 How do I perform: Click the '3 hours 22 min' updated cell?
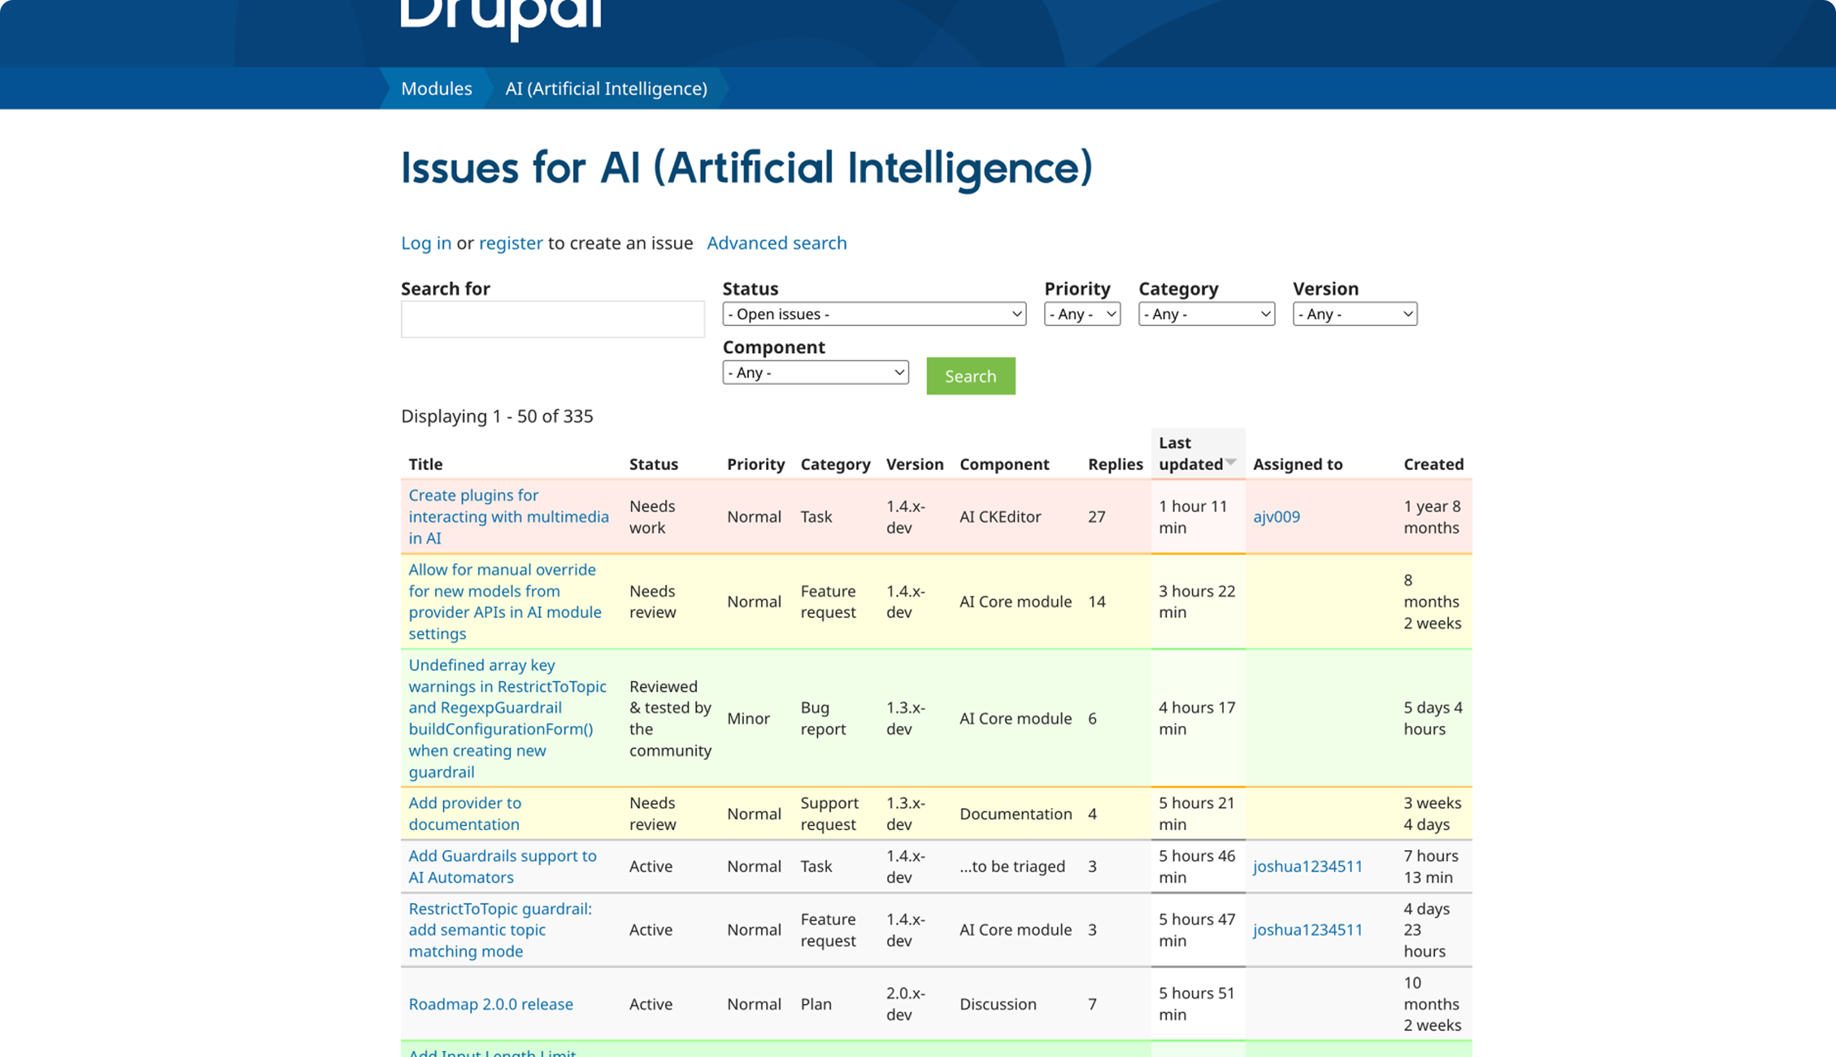click(1196, 601)
